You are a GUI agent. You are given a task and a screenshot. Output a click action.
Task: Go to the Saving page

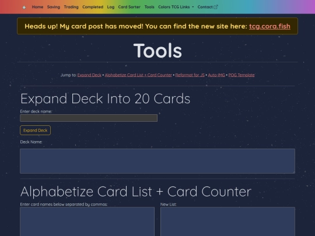click(x=54, y=7)
